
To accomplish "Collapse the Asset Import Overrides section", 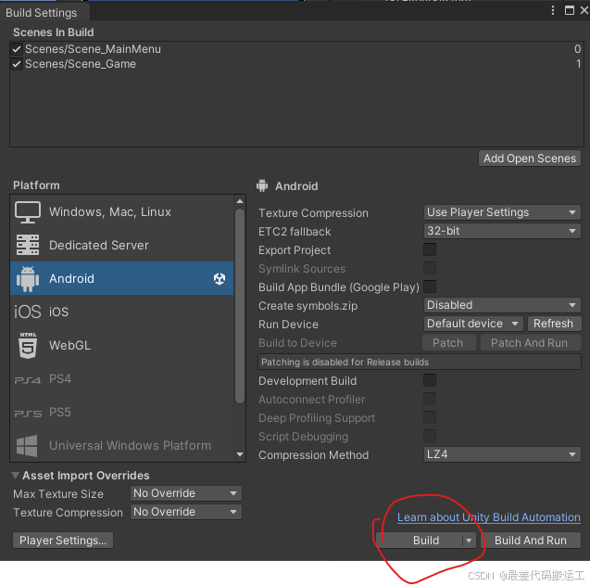I will coord(15,476).
